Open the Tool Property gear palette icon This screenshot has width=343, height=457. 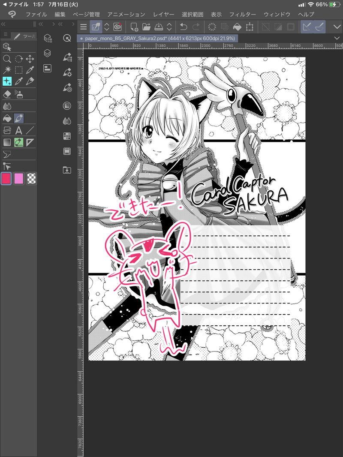click(67, 72)
